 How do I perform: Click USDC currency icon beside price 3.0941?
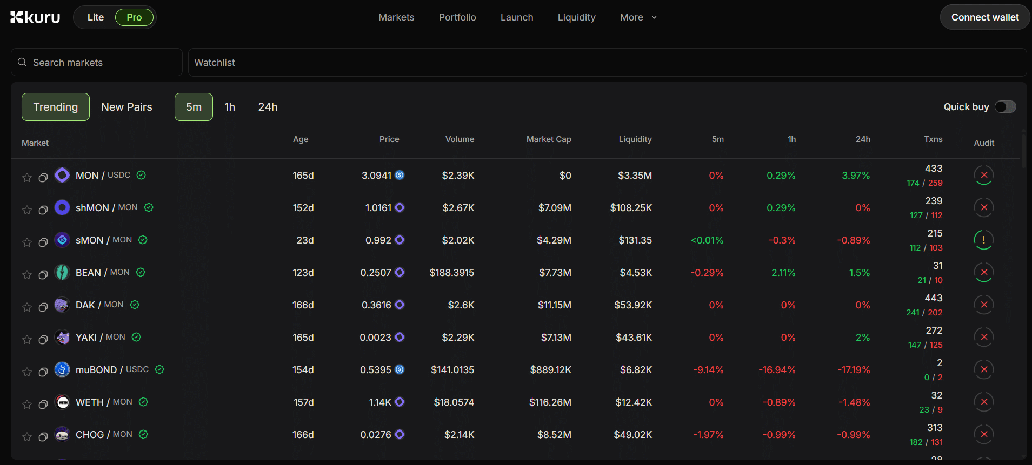400,175
